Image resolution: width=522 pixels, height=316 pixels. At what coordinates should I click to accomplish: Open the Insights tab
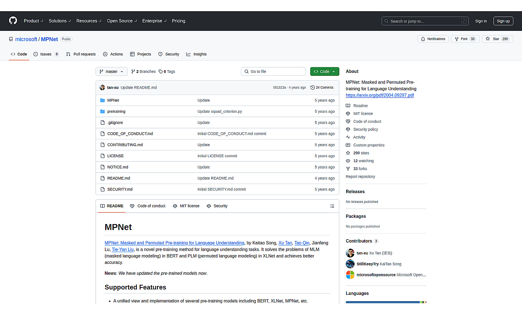pyautogui.click(x=196, y=54)
